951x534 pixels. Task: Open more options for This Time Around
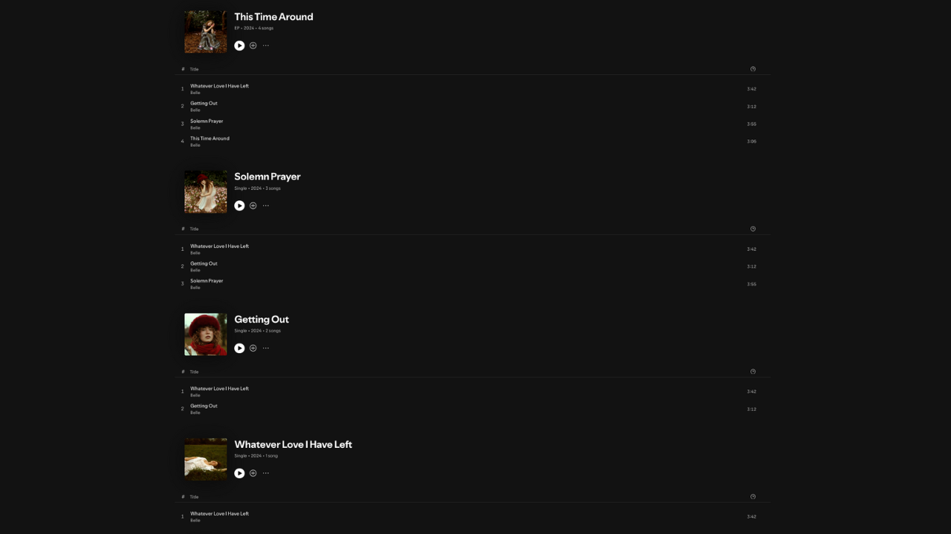pos(266,46)
